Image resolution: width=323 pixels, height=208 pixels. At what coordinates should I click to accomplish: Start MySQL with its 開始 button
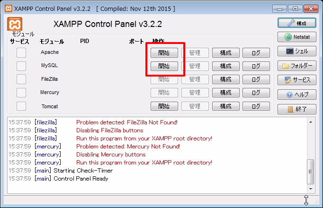coord(164,66)
